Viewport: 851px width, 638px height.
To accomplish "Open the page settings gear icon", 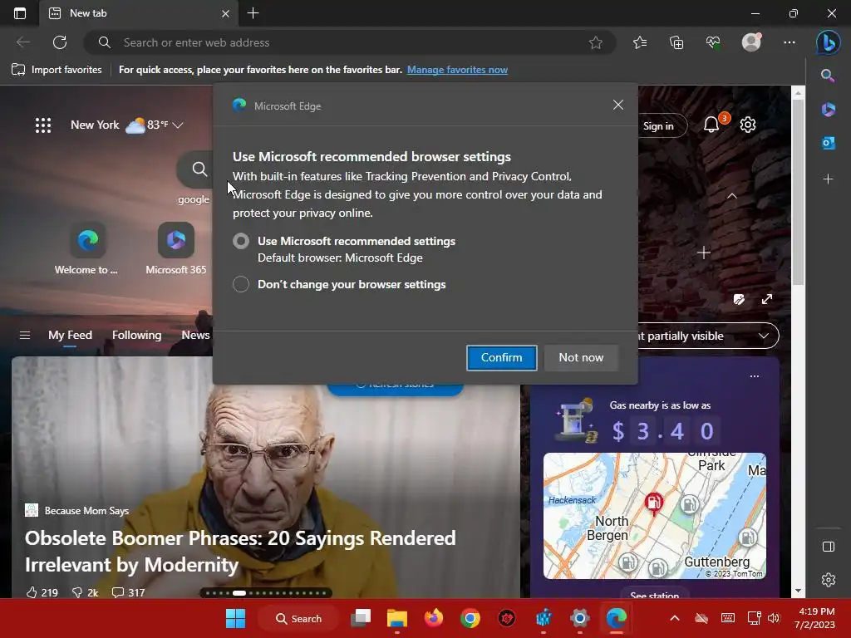I will [748, 125].
